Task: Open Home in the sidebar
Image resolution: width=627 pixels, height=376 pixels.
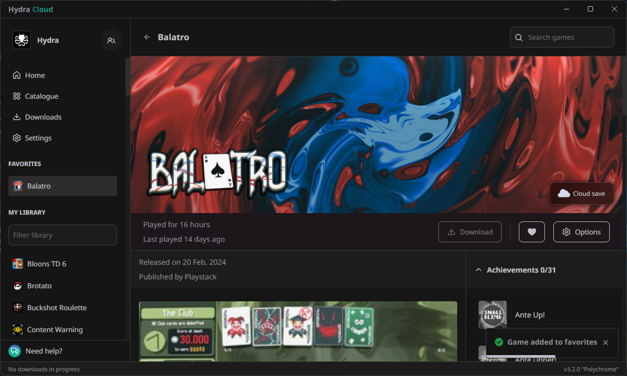Action: coord(63,75)
